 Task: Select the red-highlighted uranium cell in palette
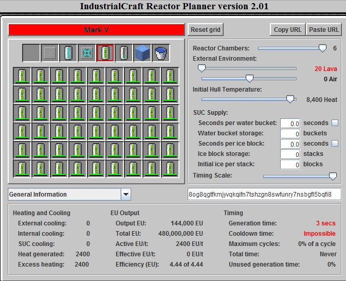pos(105,53)
